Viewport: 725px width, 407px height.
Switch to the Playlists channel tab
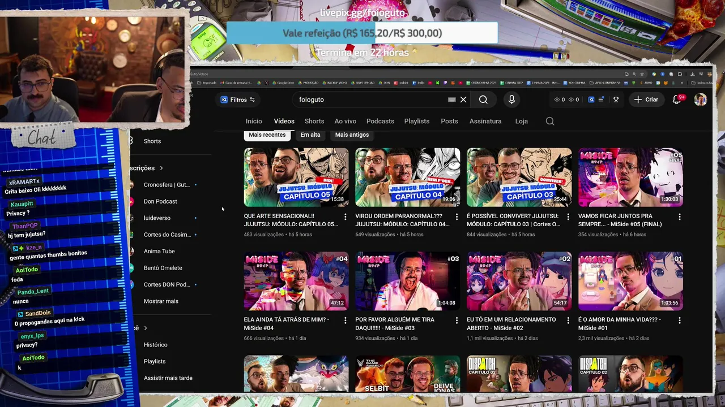click(417, 121)
